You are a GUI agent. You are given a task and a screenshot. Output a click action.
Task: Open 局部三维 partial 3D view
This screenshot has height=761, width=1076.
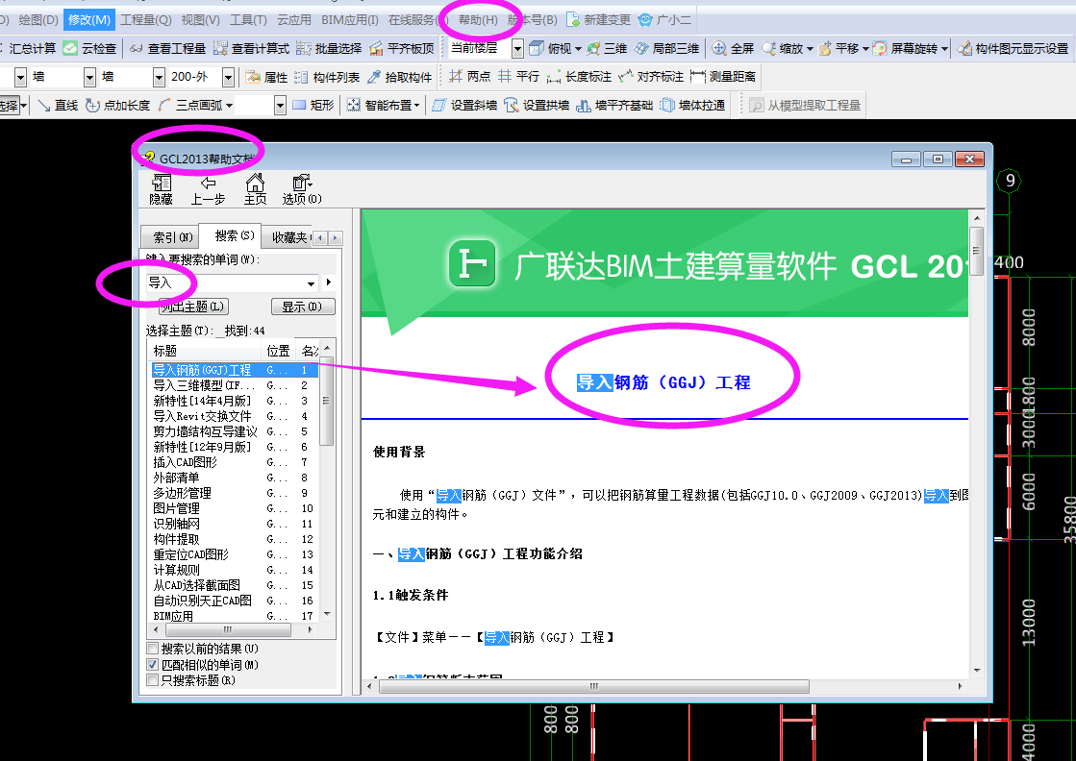pos(666,49)
